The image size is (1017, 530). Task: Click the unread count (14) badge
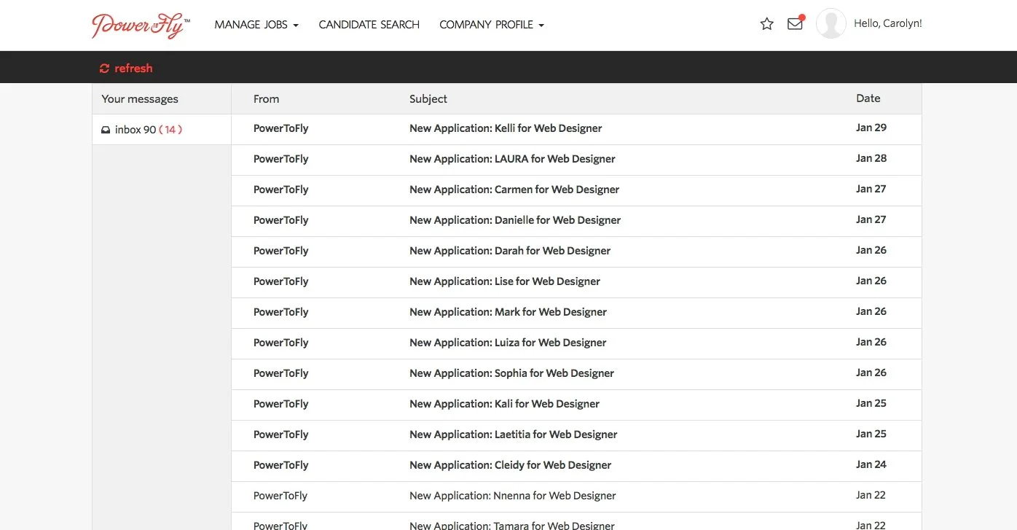click(170, 130)
